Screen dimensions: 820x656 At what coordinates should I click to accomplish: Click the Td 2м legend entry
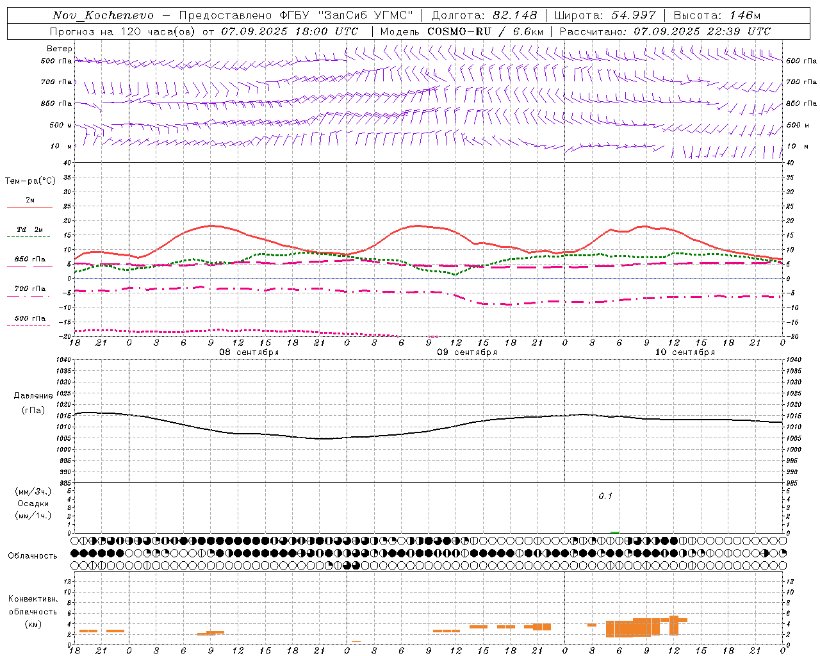(x=30, y=229)
